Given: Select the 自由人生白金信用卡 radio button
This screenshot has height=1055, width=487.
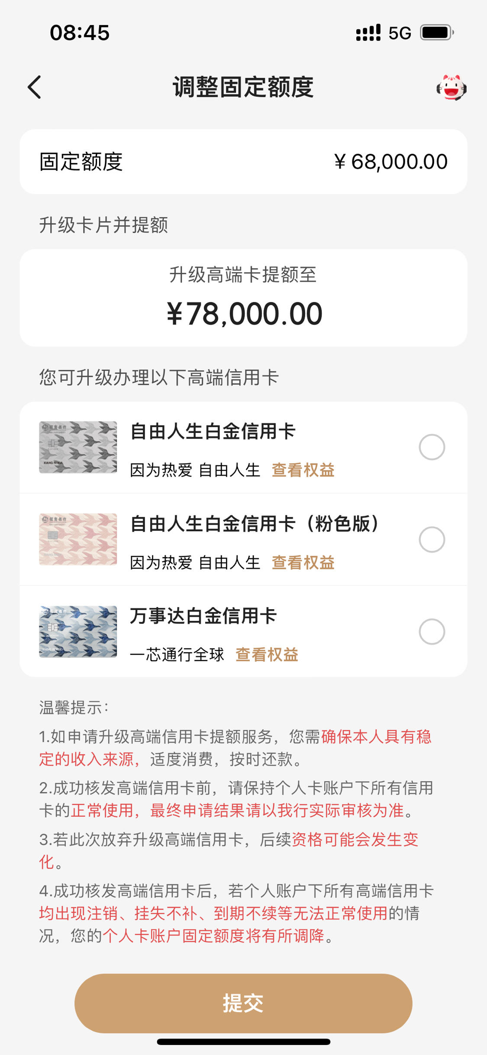Looking at the screenshot, I should click(x=432, y=447).
